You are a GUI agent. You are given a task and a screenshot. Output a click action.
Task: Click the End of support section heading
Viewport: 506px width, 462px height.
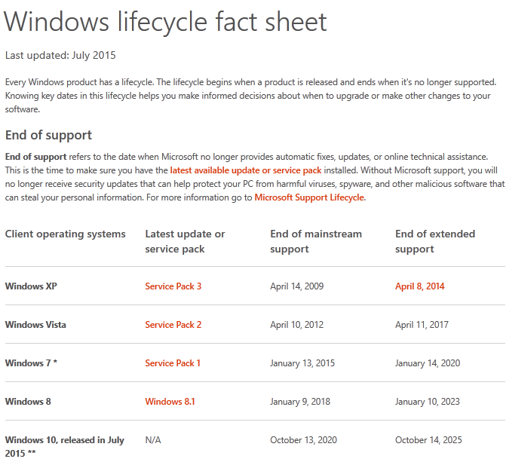tap(48, 135)
